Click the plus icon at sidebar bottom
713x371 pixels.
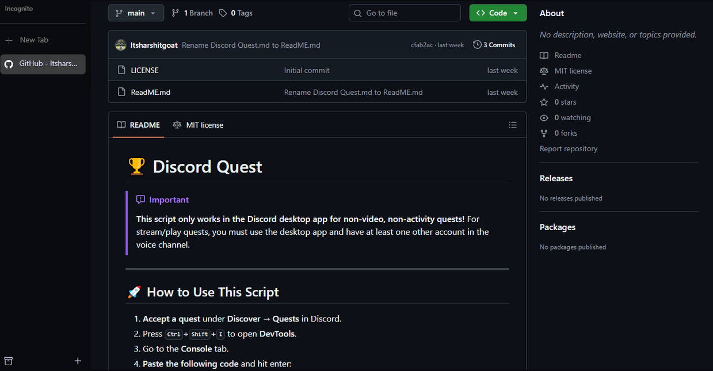tap(78, 361)
